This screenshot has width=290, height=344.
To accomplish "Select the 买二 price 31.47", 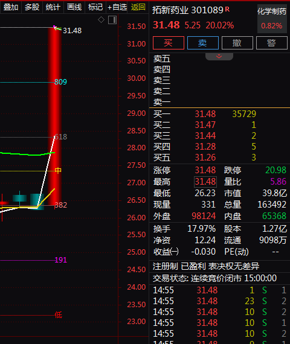I will 205,125.
